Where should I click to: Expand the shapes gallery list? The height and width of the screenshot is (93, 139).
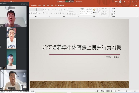(92, 13)
